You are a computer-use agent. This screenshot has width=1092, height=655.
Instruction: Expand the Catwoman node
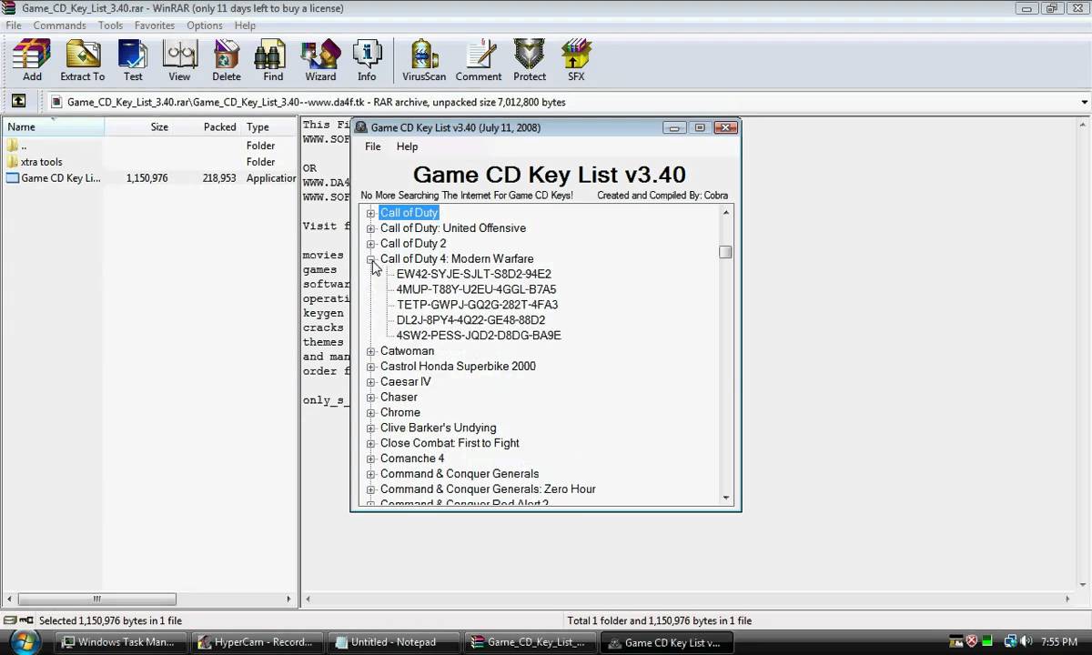pos(370,351)
